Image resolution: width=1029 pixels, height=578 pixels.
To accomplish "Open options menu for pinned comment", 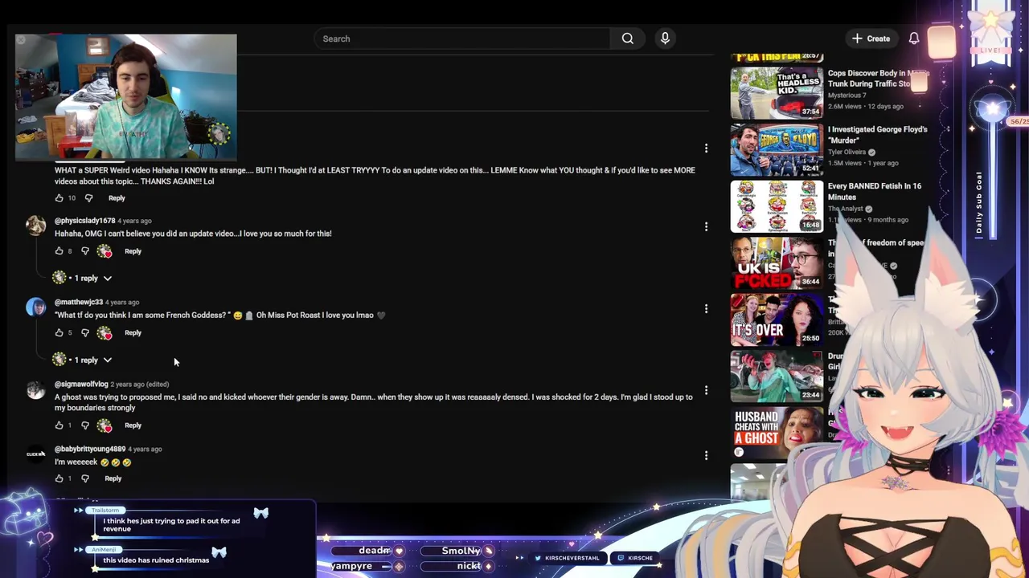I will [706, 148].
